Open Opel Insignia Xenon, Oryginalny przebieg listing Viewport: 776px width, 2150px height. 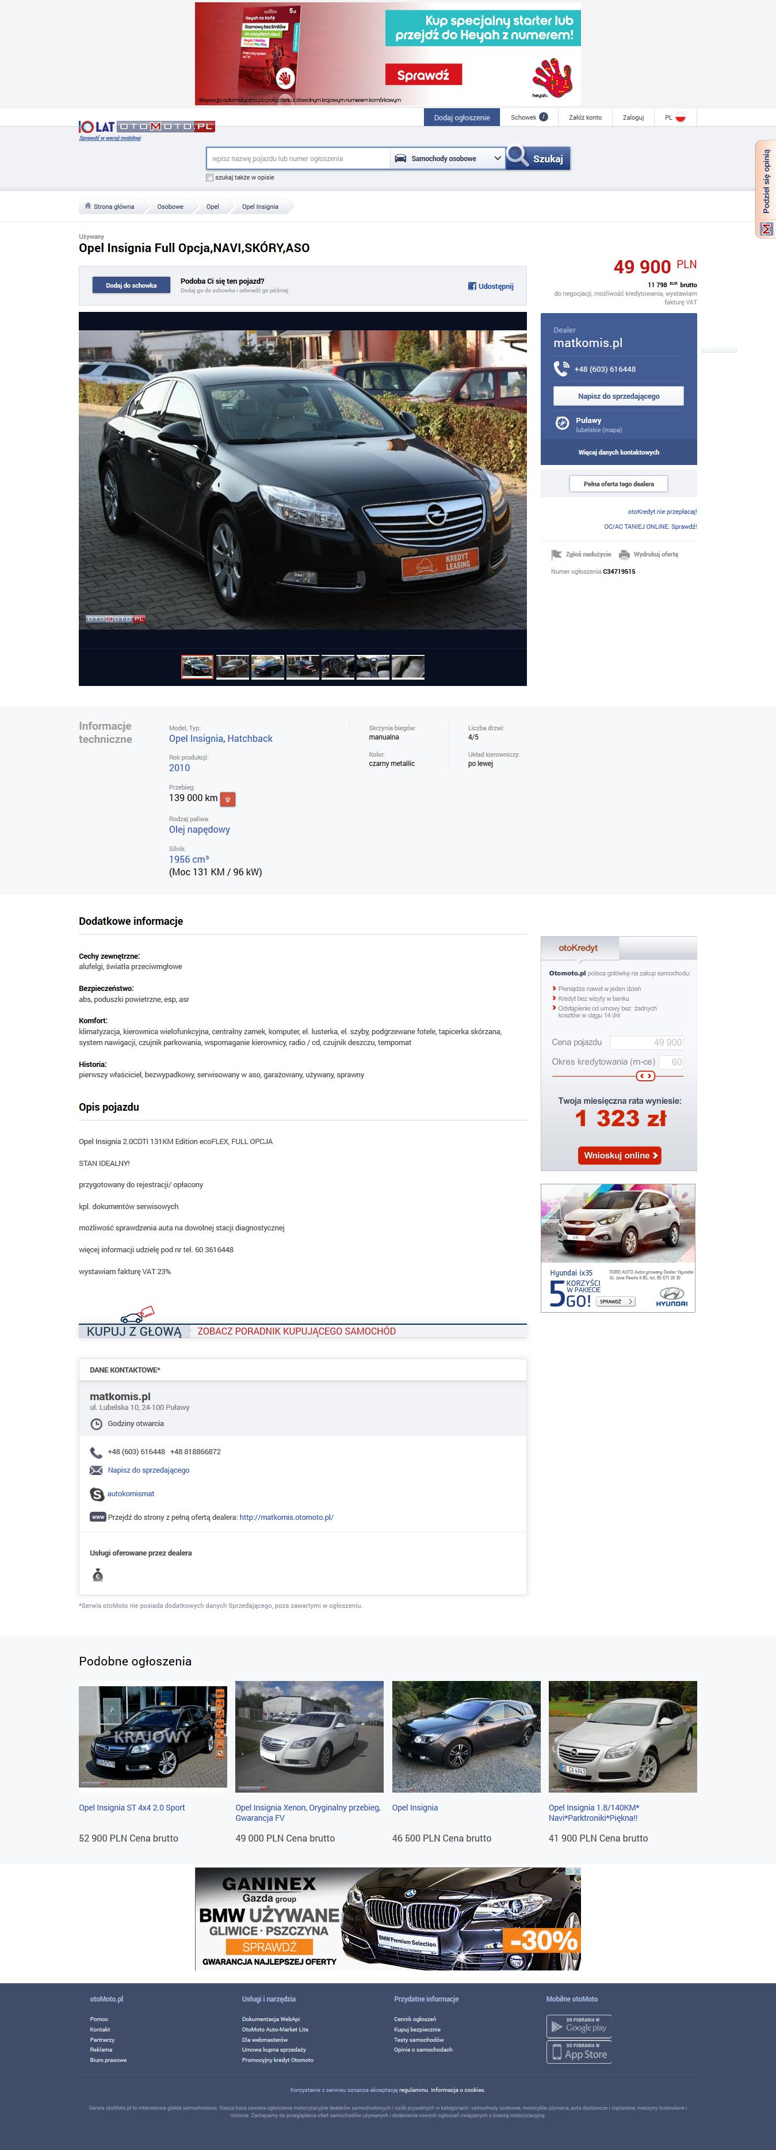click(308, 1813)
